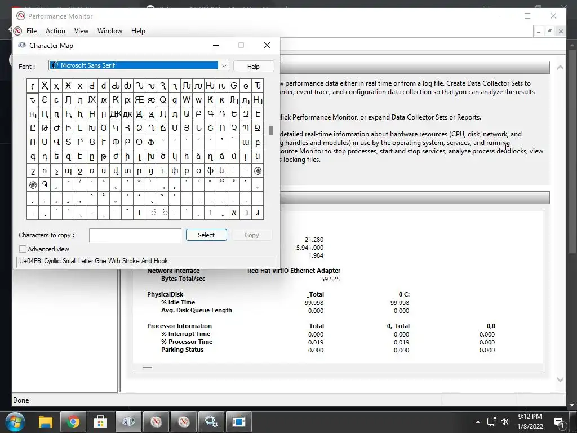Click Avg. Disk Queue Length row
Viewport: 577px width, 433px height.
click(x=197, y=311)
